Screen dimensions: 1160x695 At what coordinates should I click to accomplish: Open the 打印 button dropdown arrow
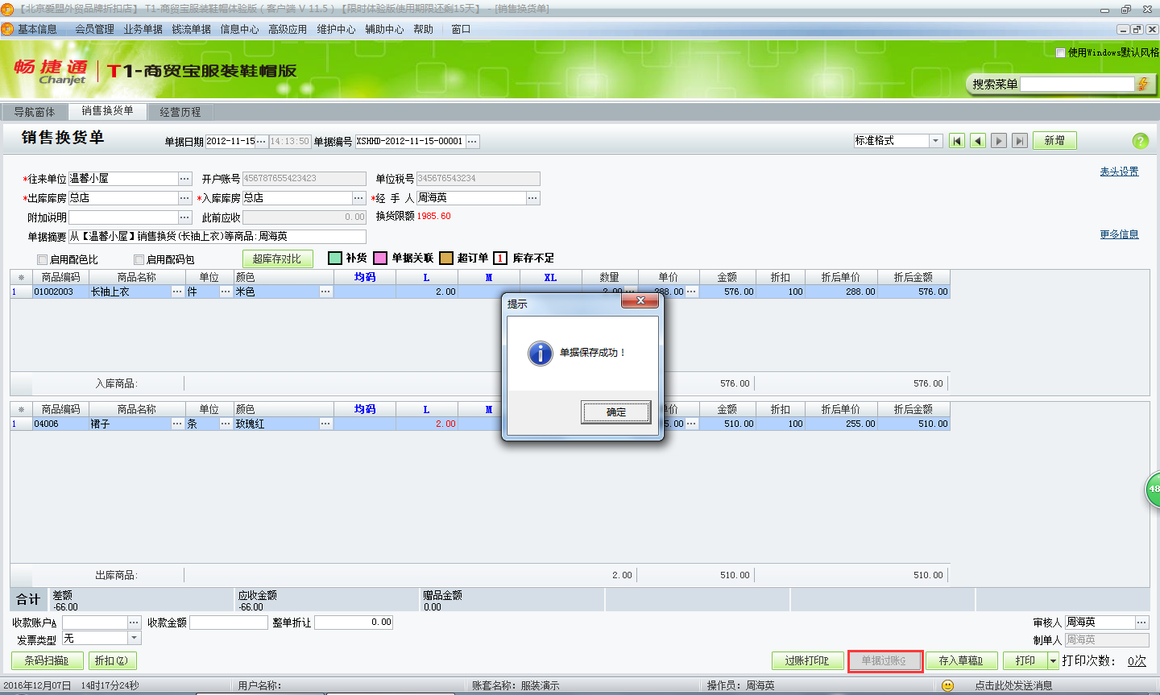click(1053, 660)
